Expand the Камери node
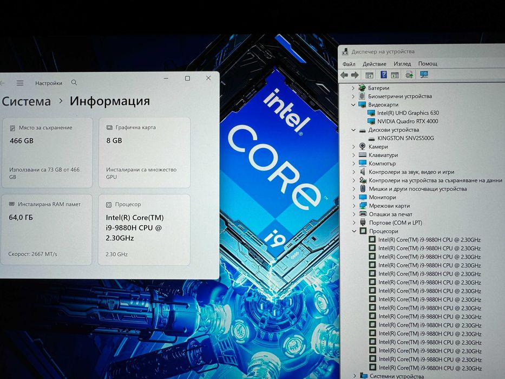 click(x=353, y=147)
